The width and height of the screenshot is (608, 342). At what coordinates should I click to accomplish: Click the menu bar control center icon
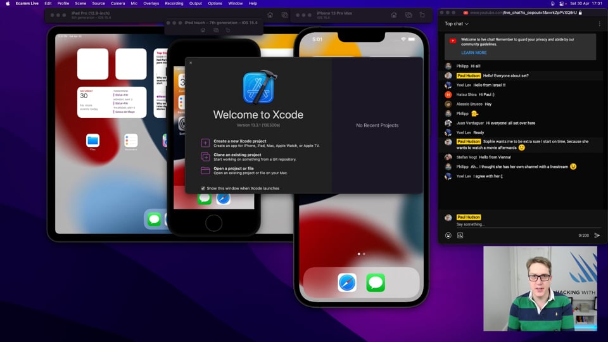[x=562, y=4]
